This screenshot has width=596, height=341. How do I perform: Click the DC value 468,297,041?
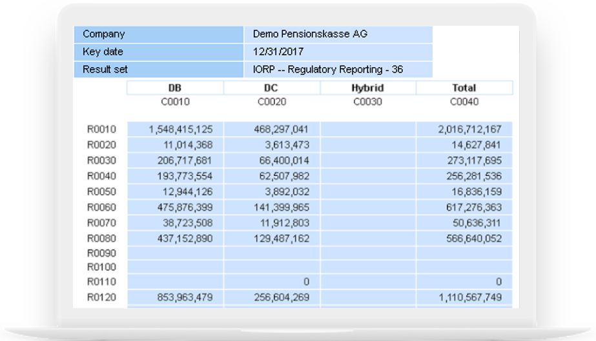click(x=272, y=130)
